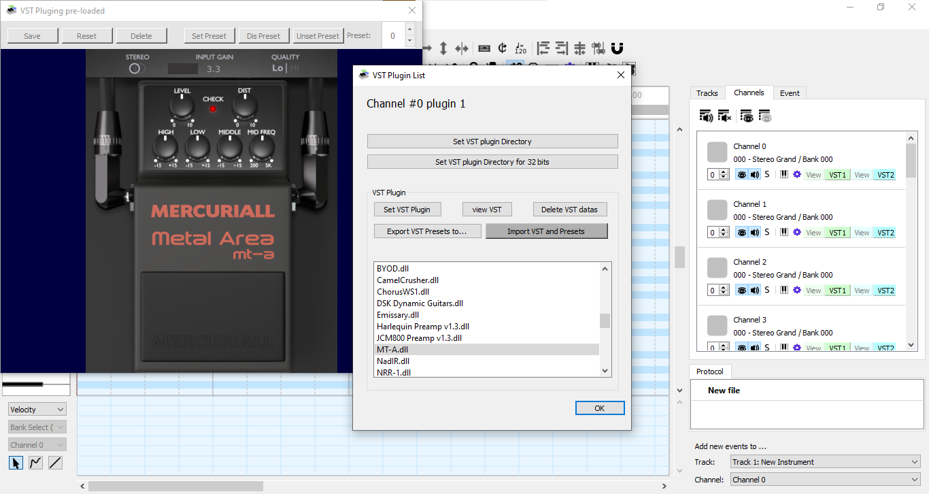The image size is (929, 494).
Task: Switch to the Channels tab
Action: [x=749, y=93]
